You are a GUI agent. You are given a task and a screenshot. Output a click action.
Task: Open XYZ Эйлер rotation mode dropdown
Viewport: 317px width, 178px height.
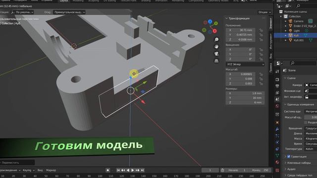point(245,64)
